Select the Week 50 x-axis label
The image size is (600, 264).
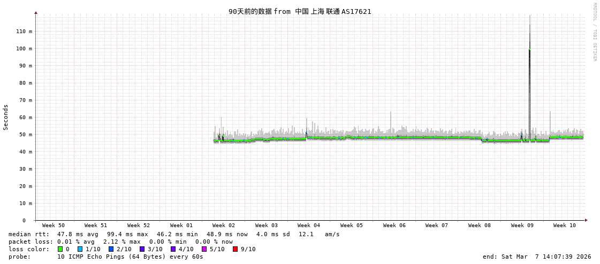click(53, 226)
